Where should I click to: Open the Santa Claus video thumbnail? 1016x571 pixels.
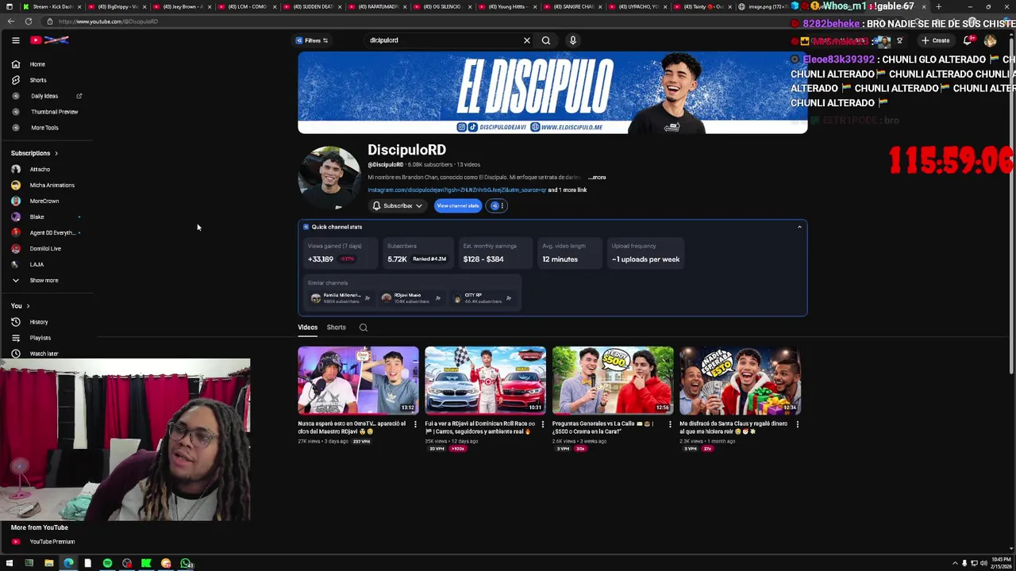(740, 381)
